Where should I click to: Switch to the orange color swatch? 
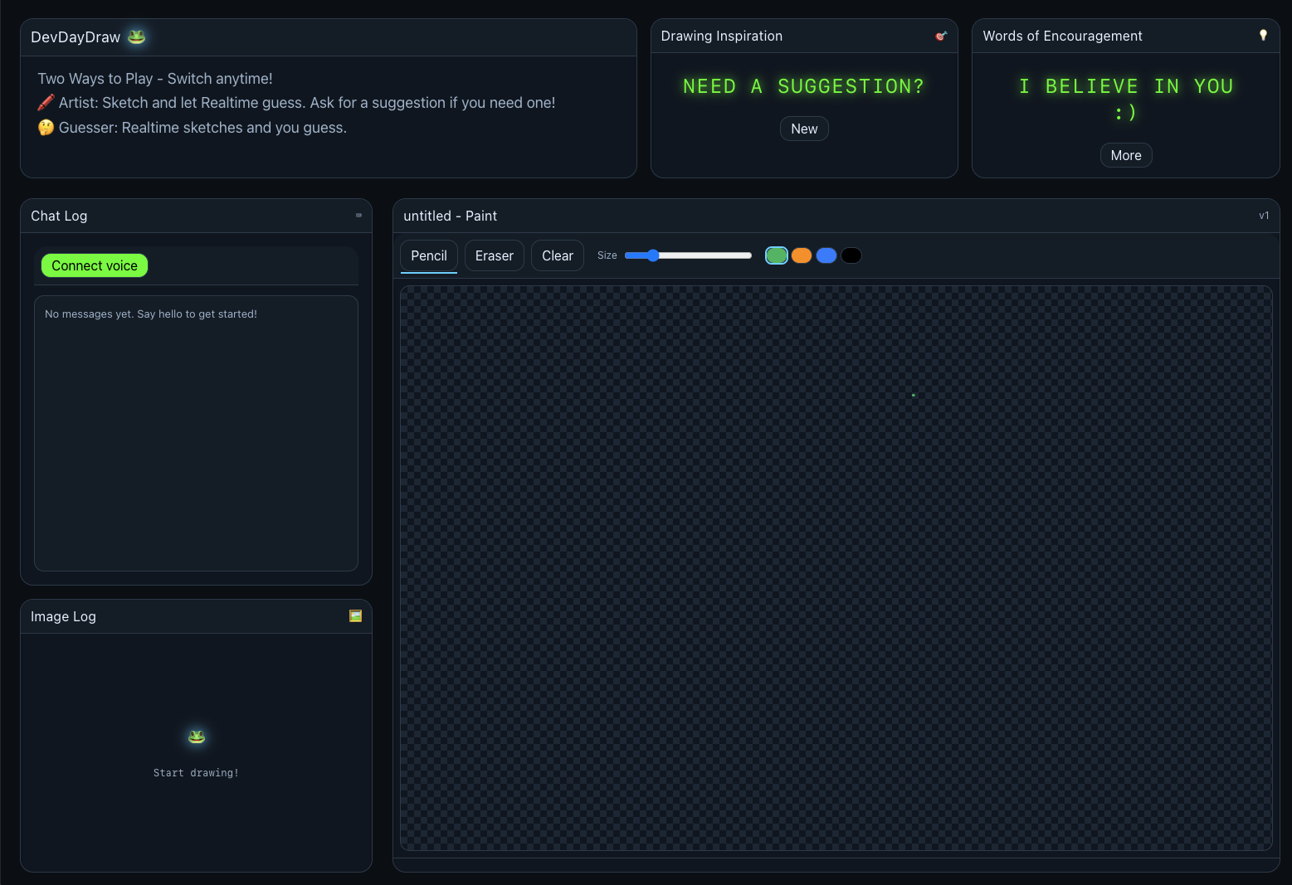[x=801, y=255]
